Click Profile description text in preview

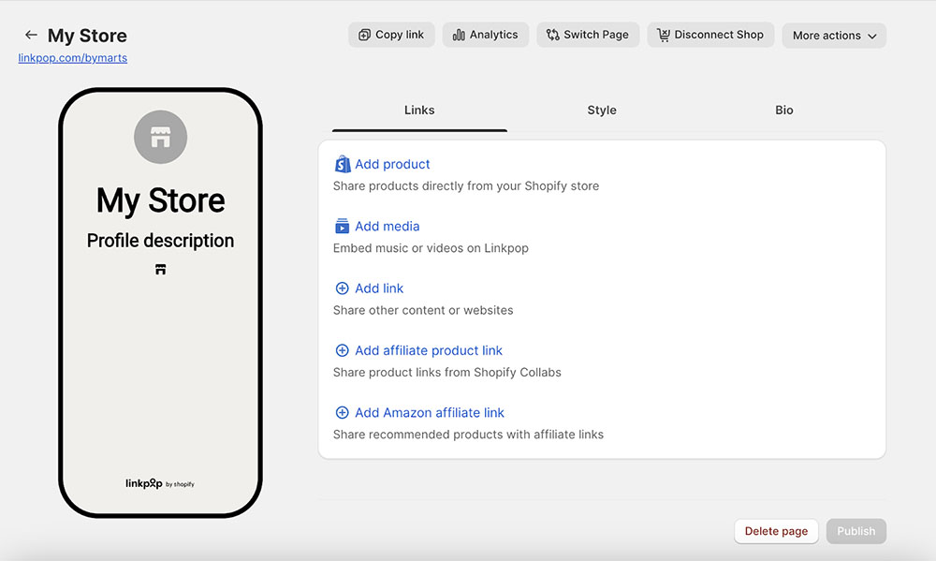coord(161,241)
